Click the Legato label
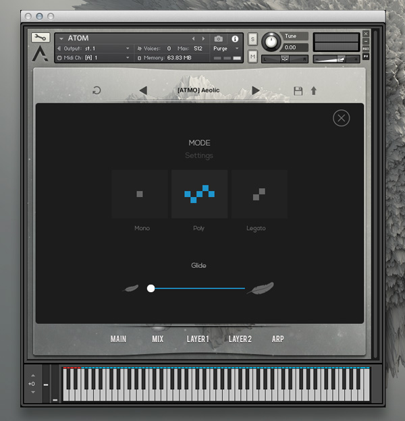This screenshot has width=405, height=421. (x=256, y=229)
